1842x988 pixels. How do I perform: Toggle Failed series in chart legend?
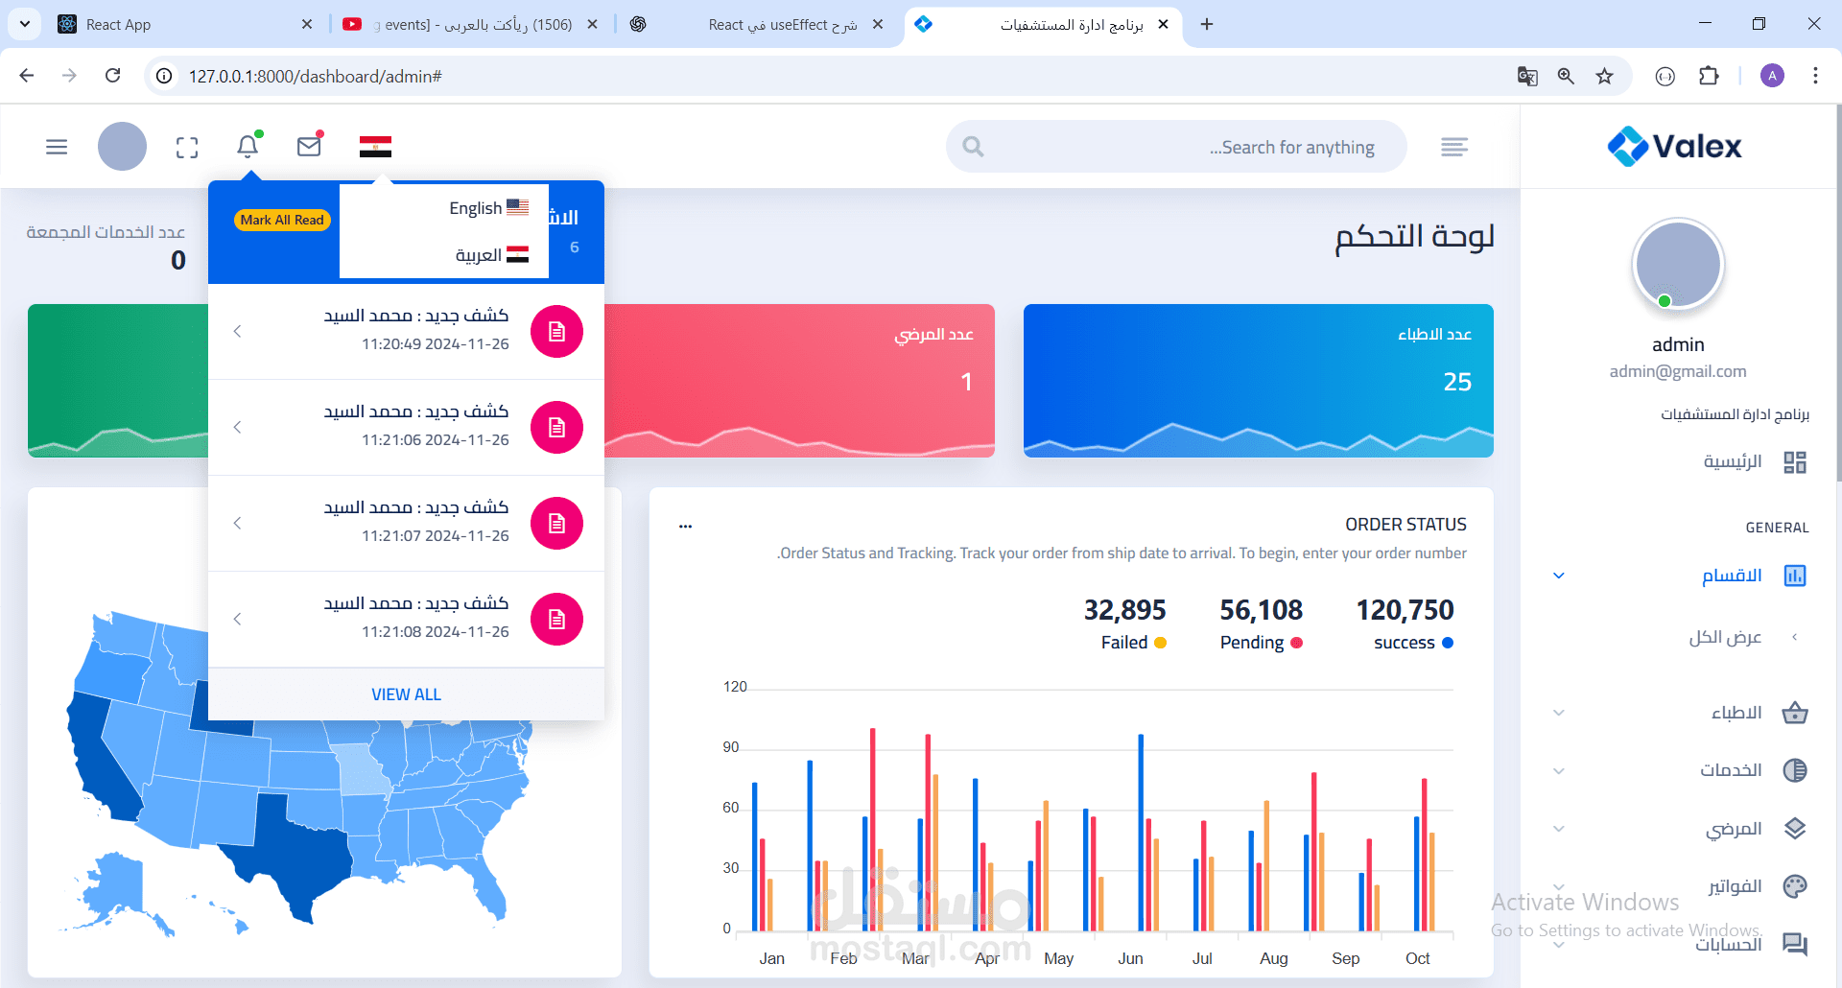(1133, 643)
